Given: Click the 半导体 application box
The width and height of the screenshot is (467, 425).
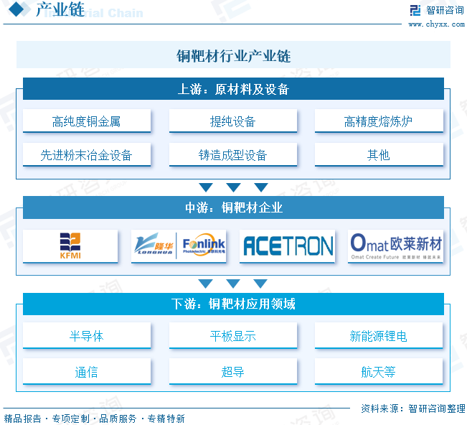Looking at the screenshot, I should [87, 335].
